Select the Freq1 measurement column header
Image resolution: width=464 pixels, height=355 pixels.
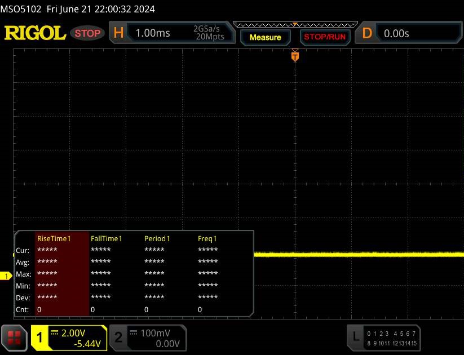(x=207, y=239)
